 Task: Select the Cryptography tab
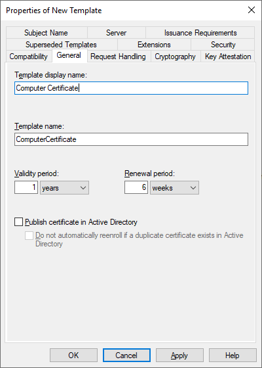tap(176, 57)
